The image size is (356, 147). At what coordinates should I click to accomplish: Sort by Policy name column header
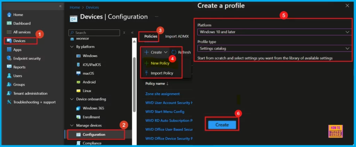pyautogui.click(x=157, y=83)
